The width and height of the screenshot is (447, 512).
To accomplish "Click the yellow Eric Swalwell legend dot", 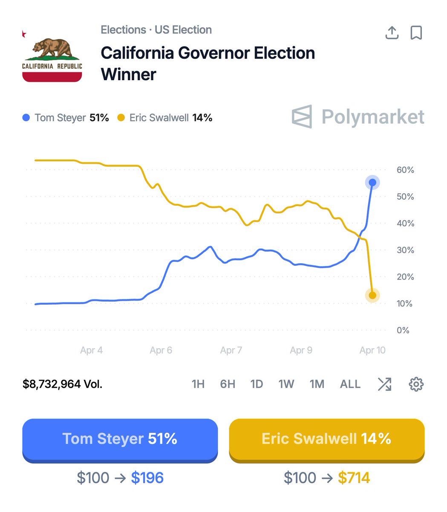I will pos(121,118).
